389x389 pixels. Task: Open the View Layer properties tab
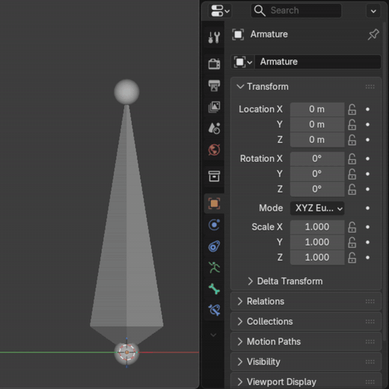(x=214, y=107)
